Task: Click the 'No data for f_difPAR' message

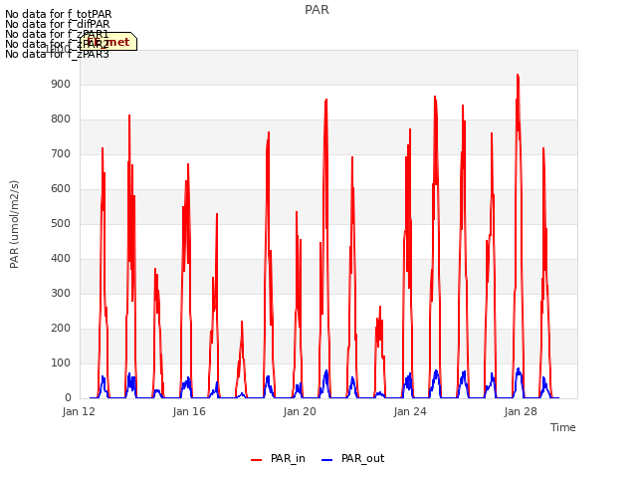Action: tap(58, 24)
